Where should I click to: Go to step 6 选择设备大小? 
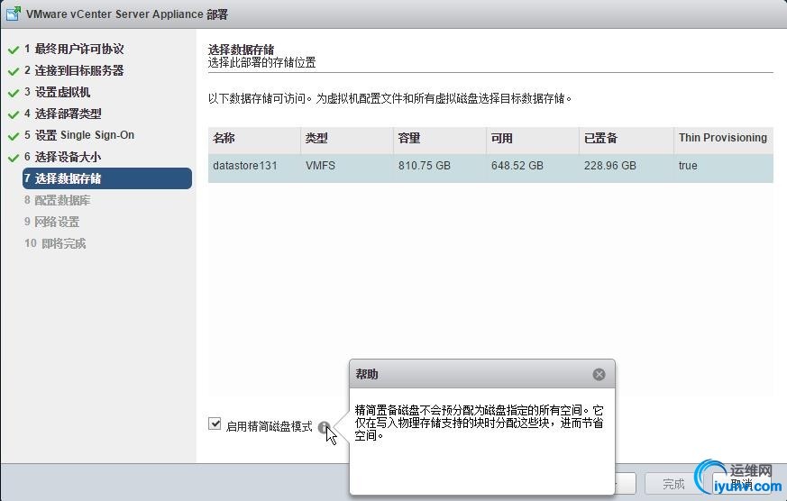pos(63,157)
